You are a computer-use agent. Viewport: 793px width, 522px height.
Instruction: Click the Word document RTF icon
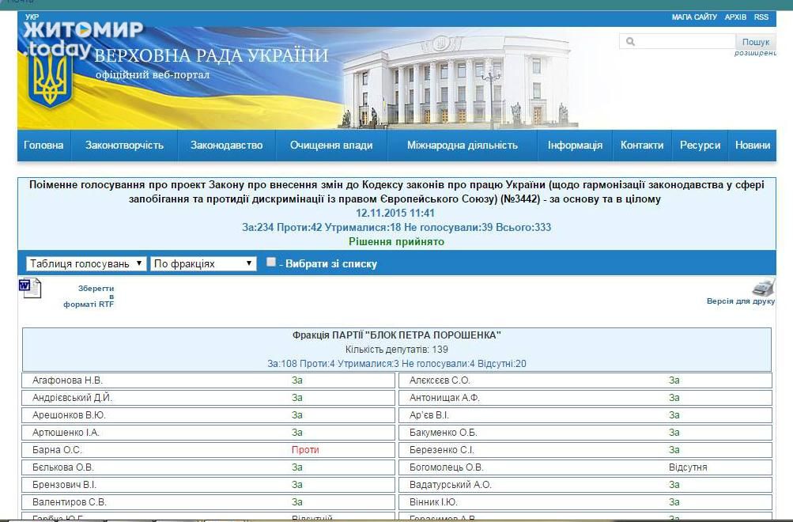click(29, 288)
